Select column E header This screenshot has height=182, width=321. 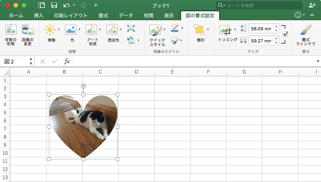coord(172,72)
